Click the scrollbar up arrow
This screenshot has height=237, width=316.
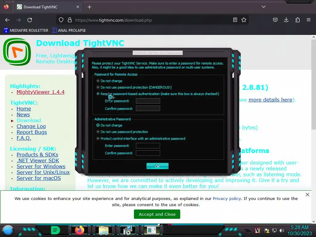(x=314, y=37)
